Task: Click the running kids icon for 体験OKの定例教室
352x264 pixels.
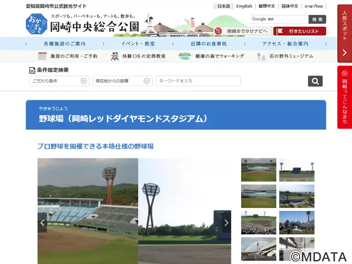Action: click(x=115, y=56)
